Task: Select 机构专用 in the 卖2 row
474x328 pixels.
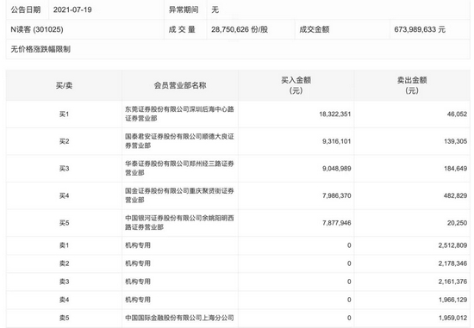Action: [x=138, y=263]
